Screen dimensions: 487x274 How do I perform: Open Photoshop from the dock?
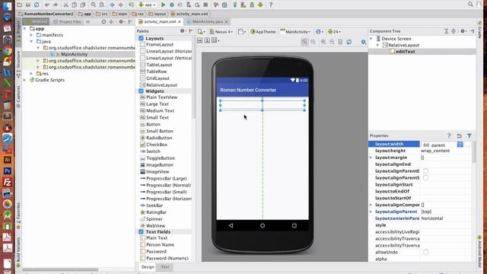8,170
